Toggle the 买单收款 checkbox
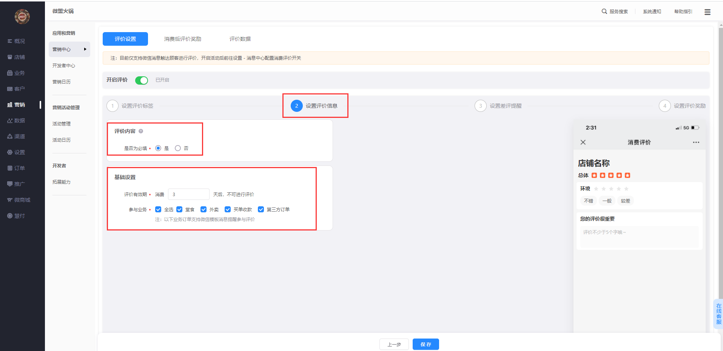 [228, 209]
